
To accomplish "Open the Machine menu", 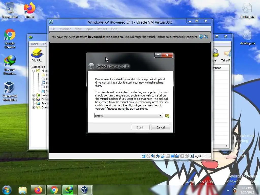I will [x=65, y=29].
